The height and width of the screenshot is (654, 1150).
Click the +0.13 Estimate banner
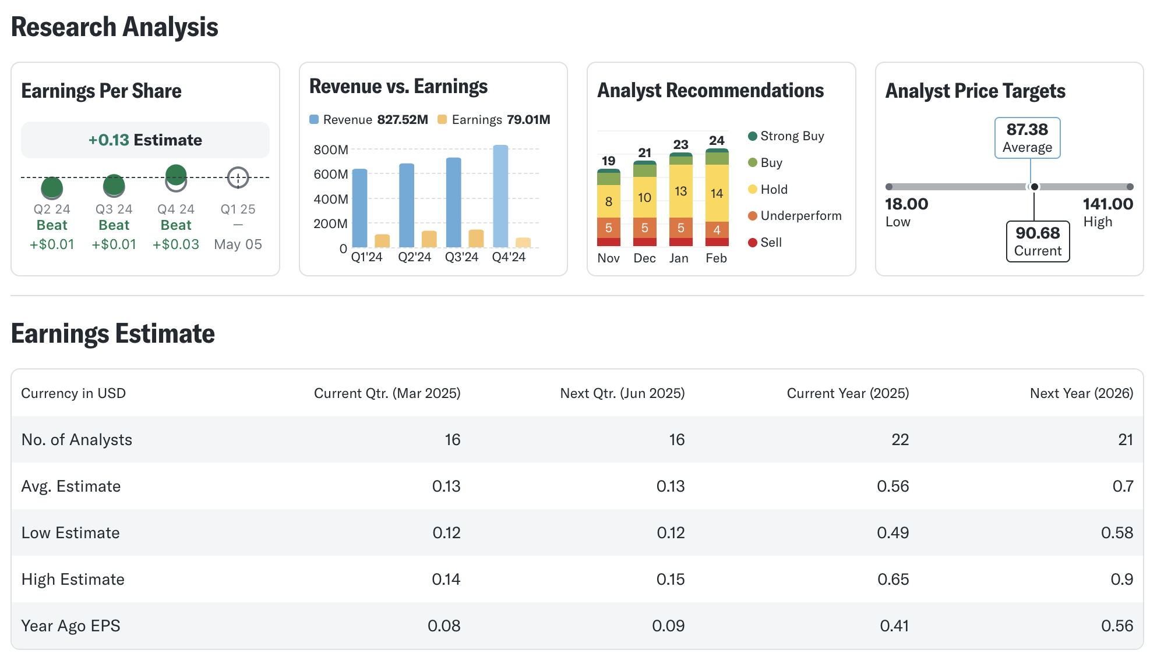145,140
